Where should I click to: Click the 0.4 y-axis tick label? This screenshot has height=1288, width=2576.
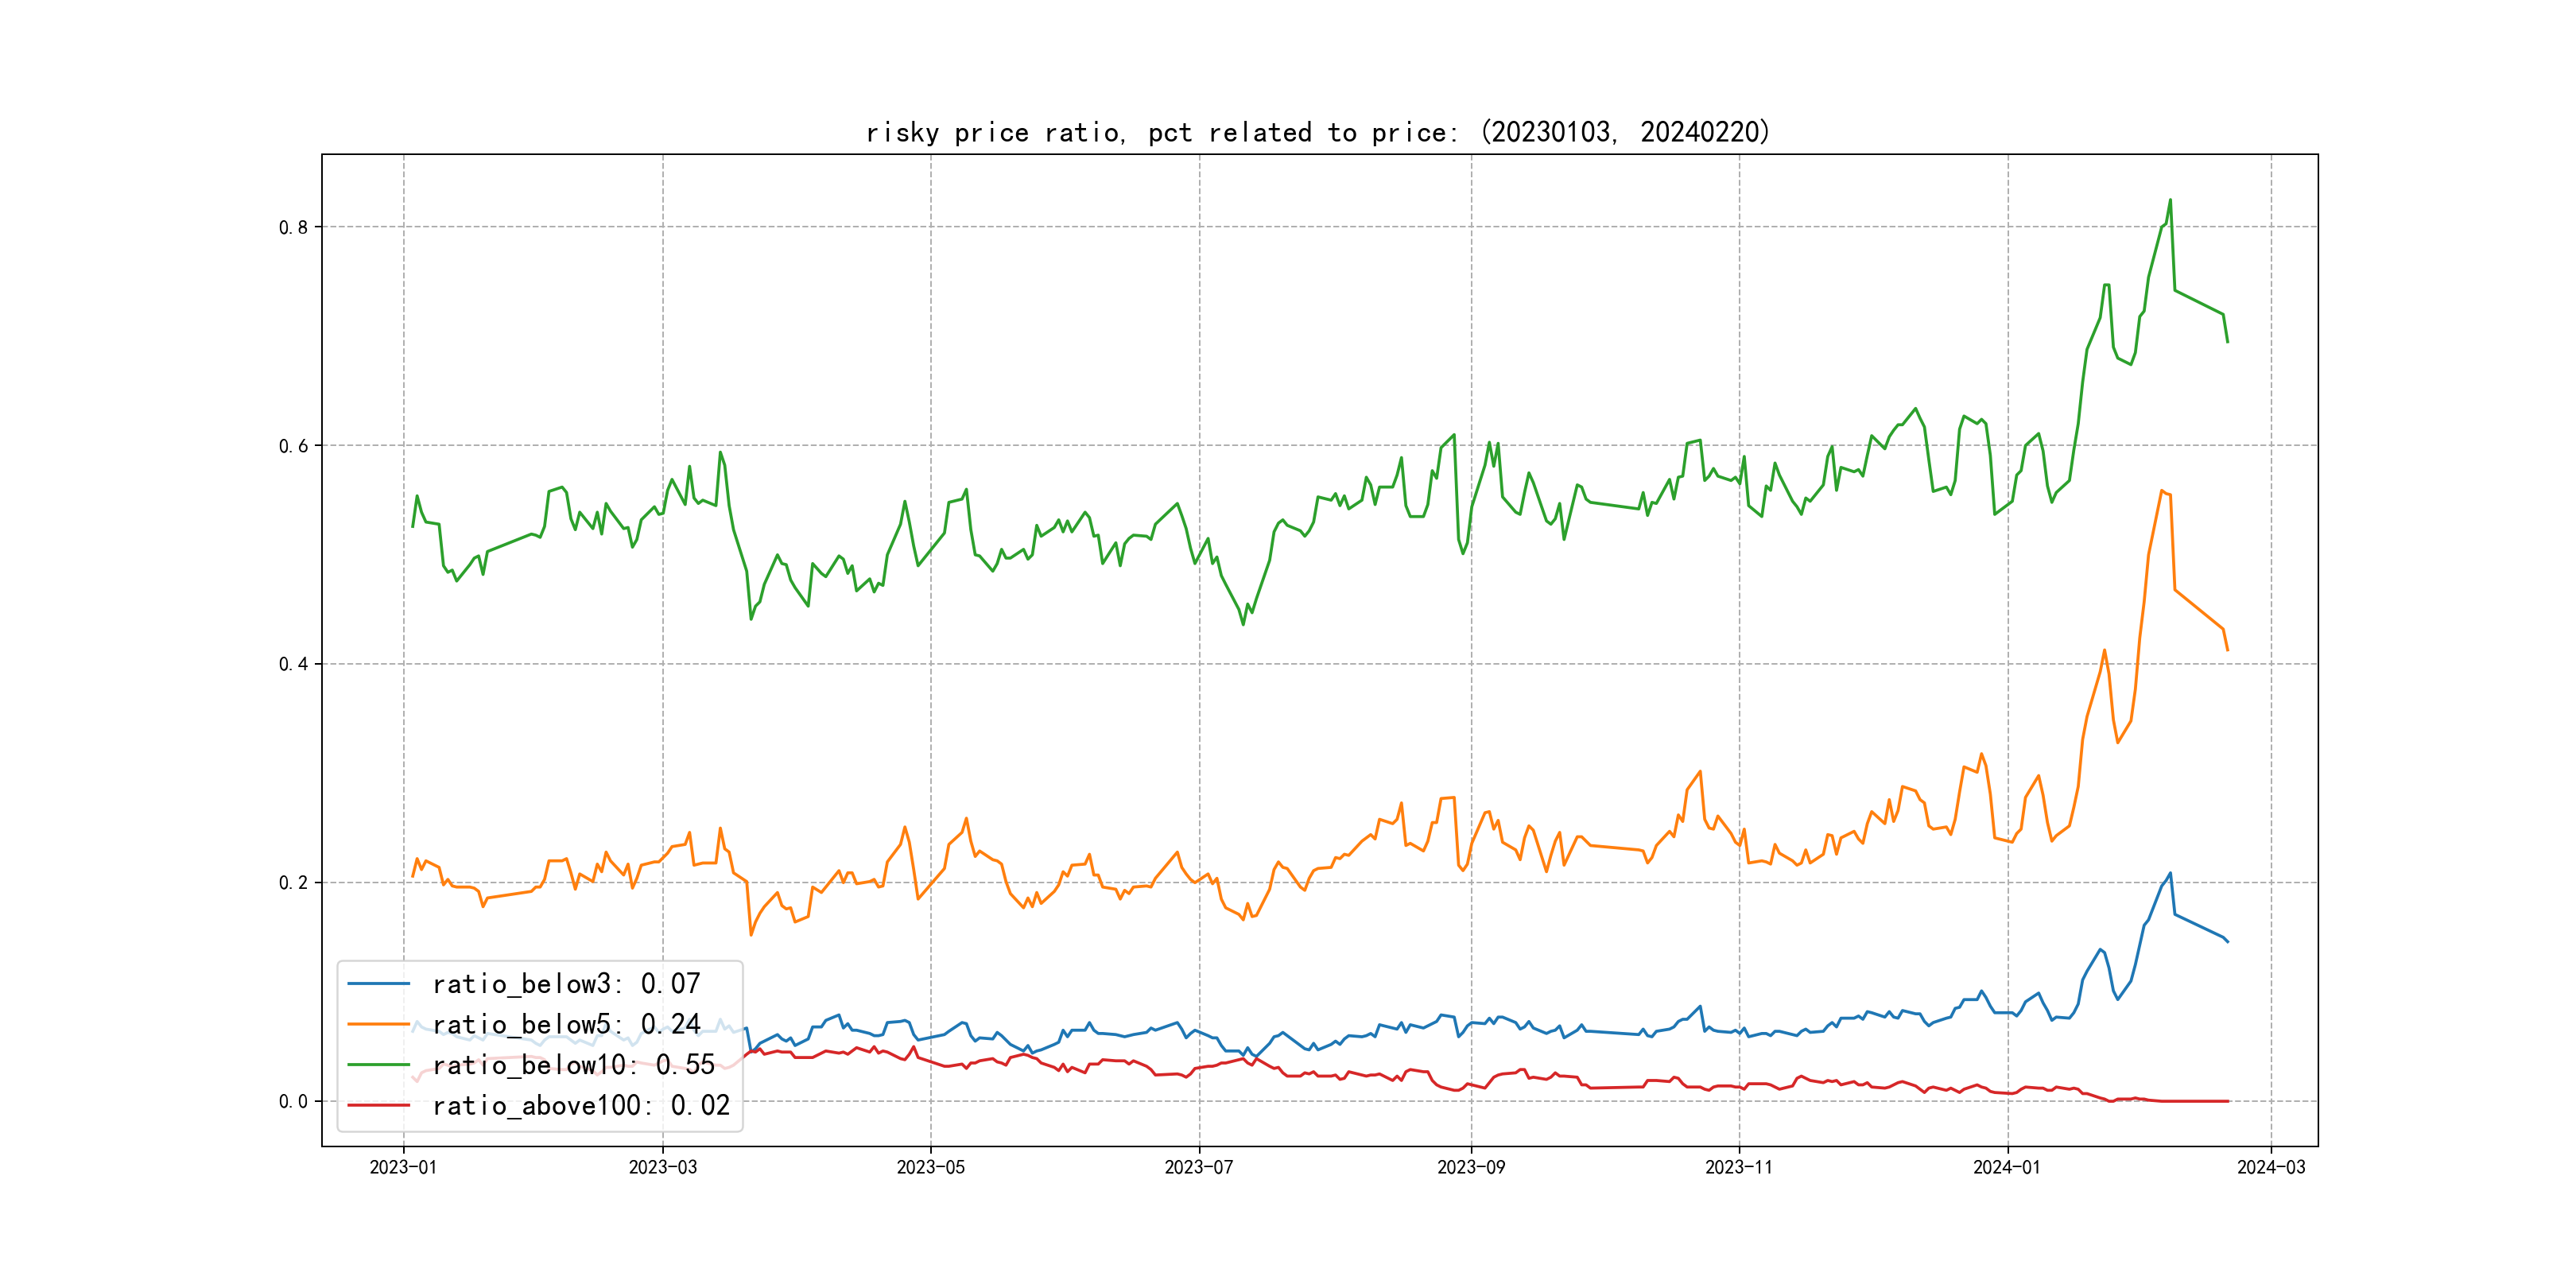coord(293,664)
